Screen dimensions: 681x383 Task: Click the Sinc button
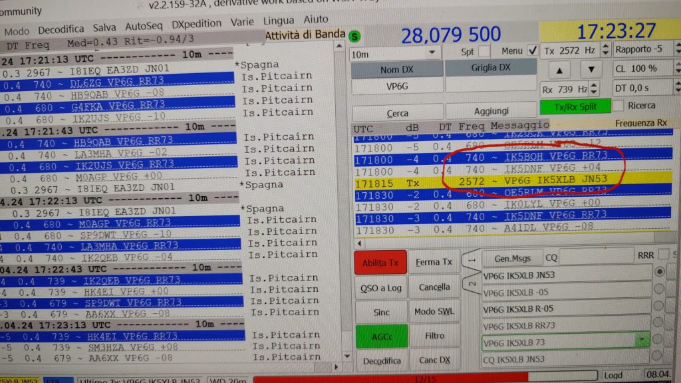click(381, 312)
